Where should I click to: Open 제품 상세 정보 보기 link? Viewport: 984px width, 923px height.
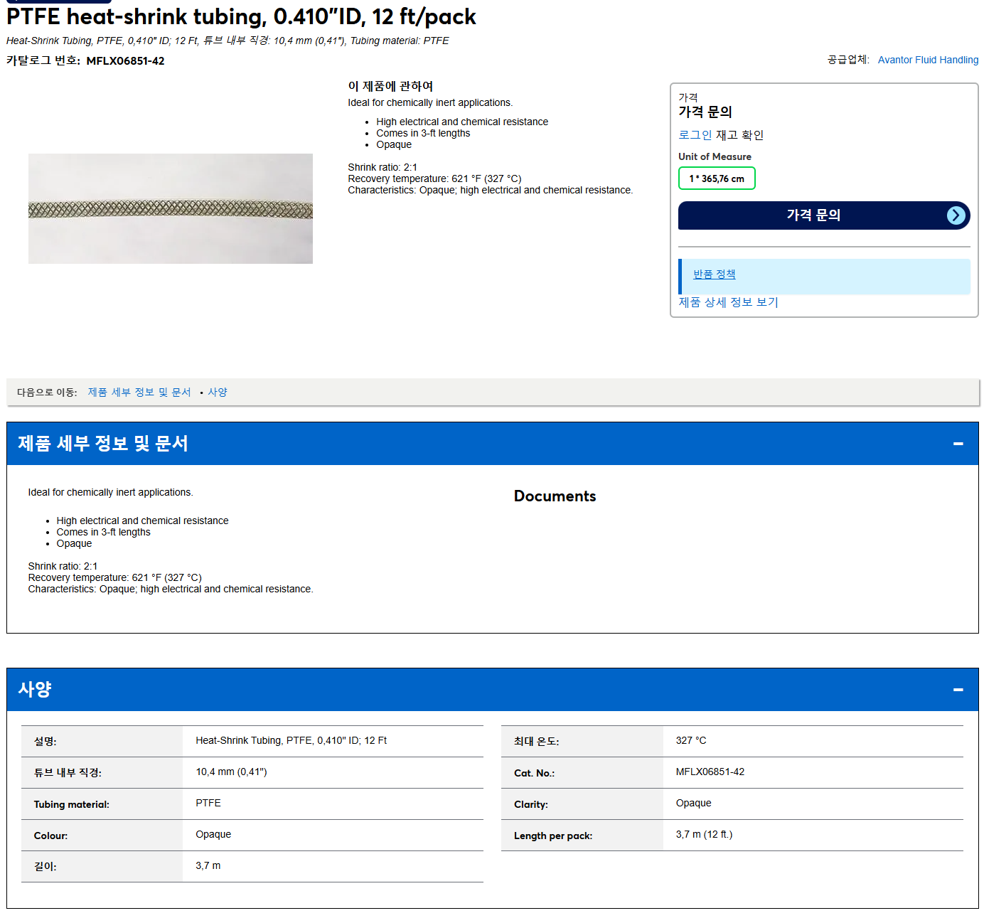728,302
